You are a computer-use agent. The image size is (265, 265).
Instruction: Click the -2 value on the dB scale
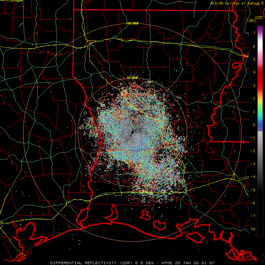(x=253, y=151)
